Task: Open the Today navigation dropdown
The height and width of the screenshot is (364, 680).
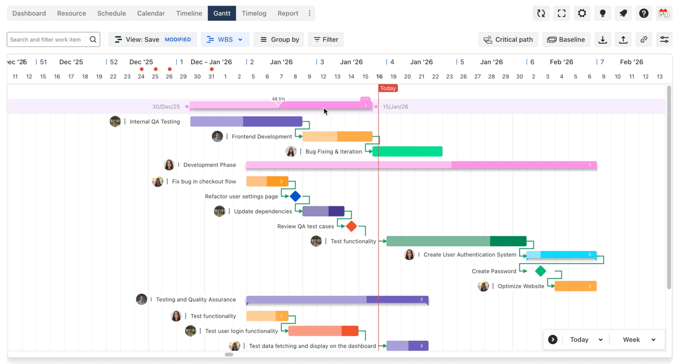Action: pyautogui.click(x=586, y=340)
